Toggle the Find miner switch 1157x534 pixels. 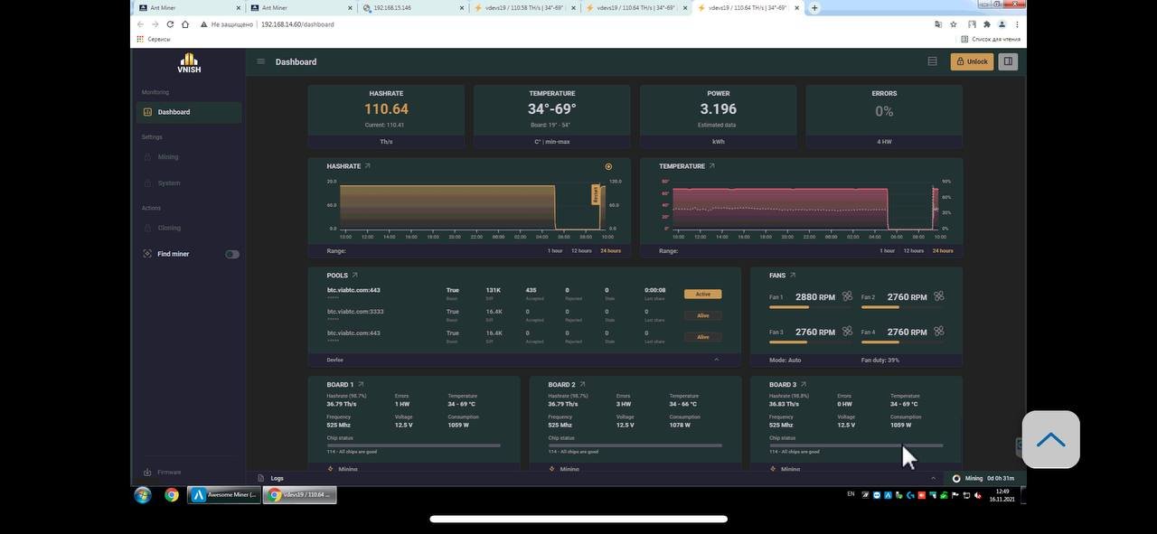tap(232, 254)
